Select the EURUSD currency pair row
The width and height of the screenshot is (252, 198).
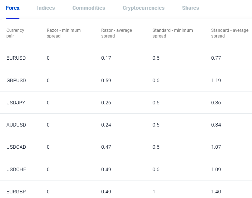(x=16, y=58)
